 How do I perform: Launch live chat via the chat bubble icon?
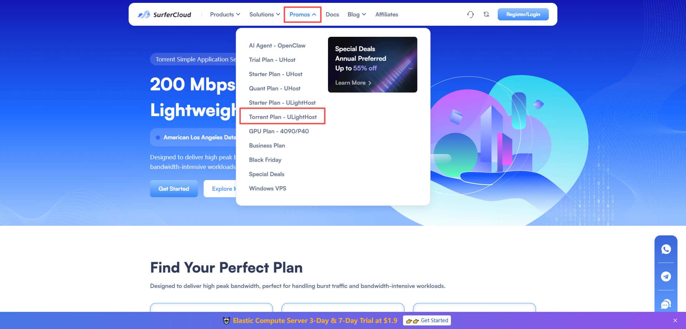click(666, 304)
